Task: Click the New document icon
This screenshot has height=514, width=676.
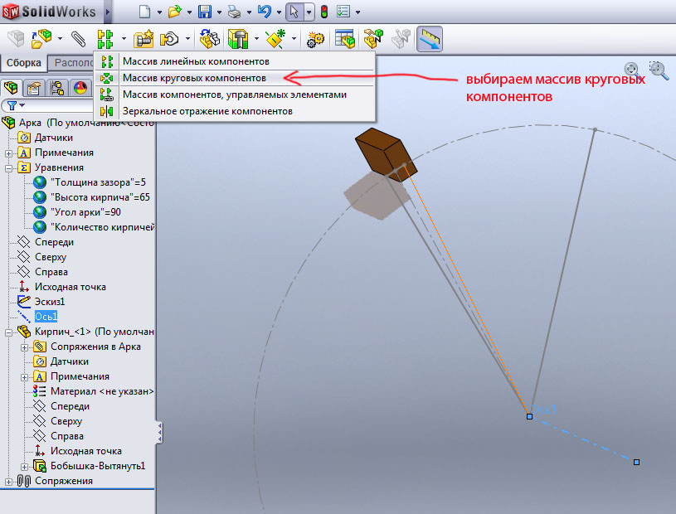Action: (145, 12)
